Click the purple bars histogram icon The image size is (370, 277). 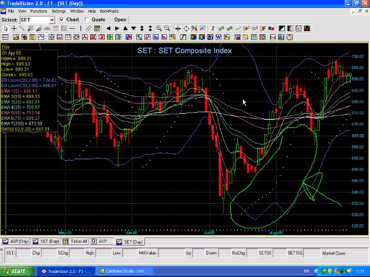(x=164, y=37)
